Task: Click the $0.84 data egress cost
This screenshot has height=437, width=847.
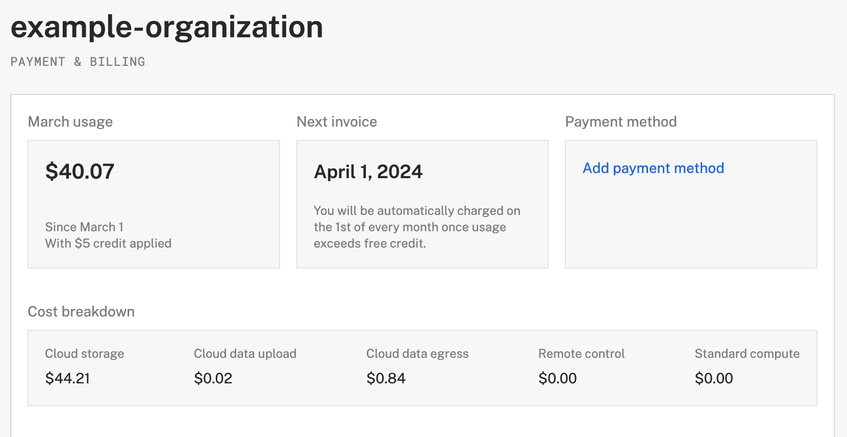Action: point(386,378)
